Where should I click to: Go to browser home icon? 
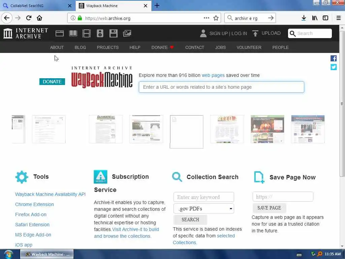[x=39, y=18]
